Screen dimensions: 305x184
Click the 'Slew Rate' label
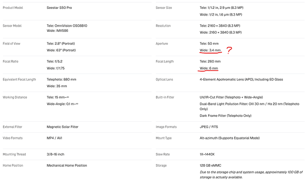163,154
